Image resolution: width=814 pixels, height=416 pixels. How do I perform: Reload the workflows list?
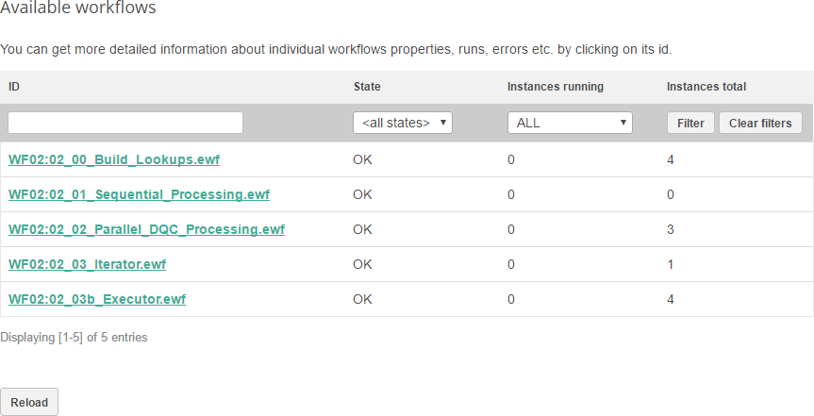pyautogui.click(x=29, y=402)
